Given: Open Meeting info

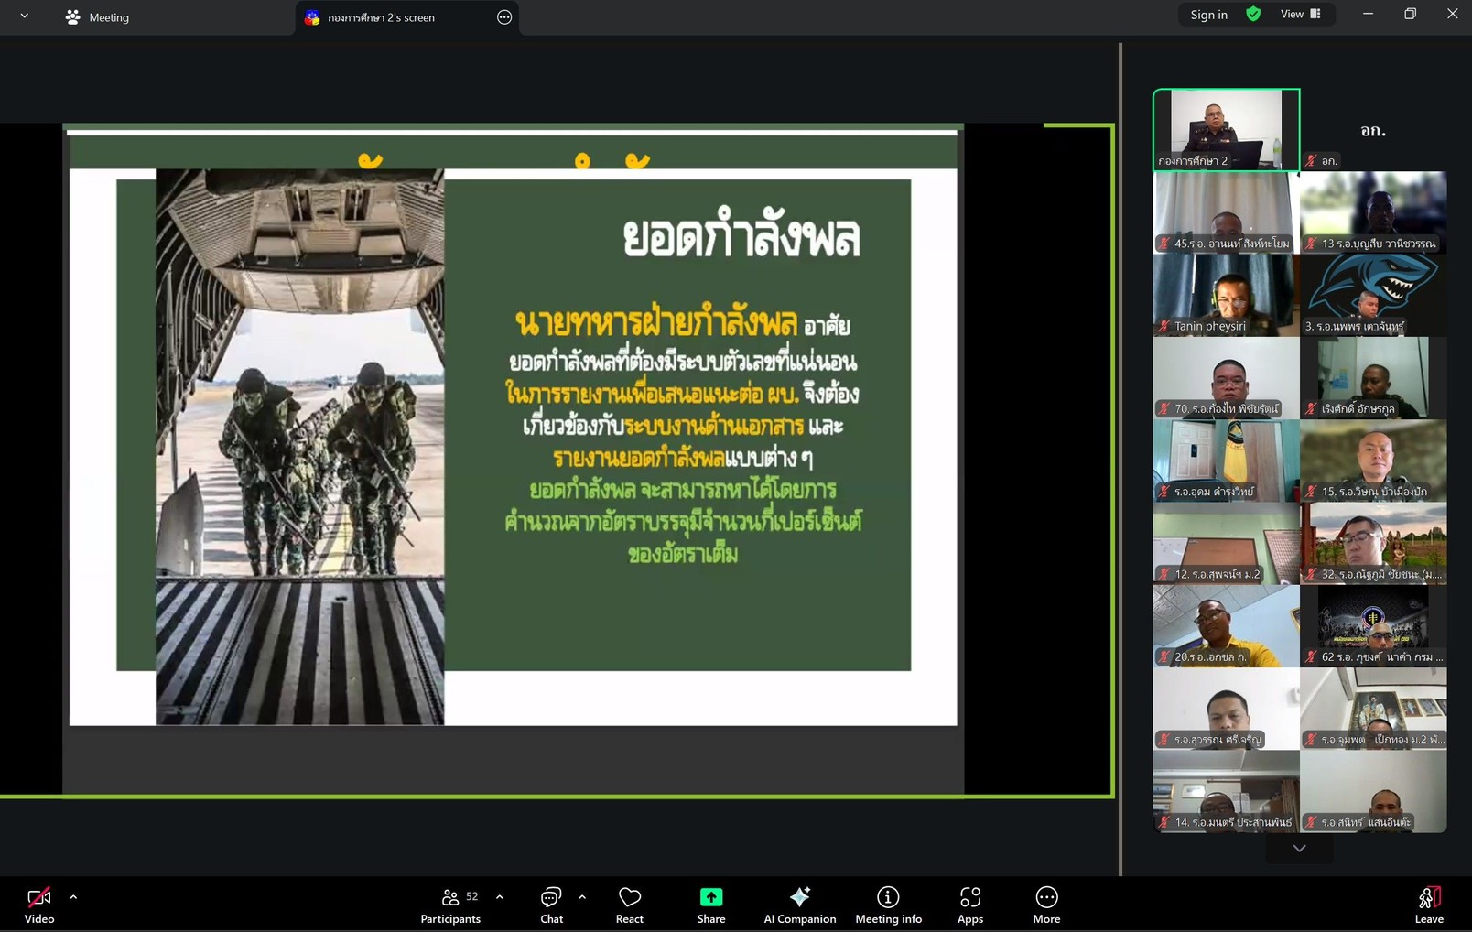Looking at the screenshot, I should [x=888, y=904].
